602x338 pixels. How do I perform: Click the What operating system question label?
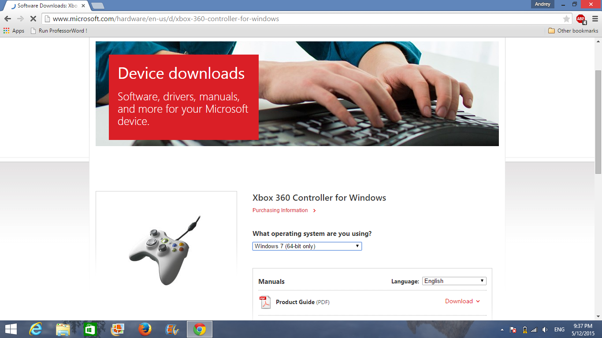click(312, 234)
